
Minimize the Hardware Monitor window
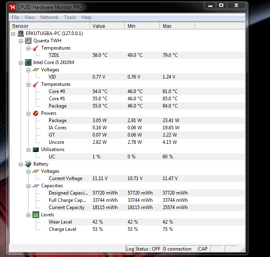coord(210,6)
